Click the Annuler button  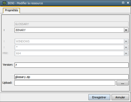(120, 97)
